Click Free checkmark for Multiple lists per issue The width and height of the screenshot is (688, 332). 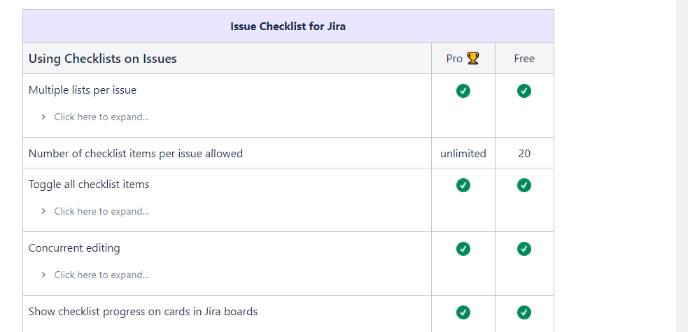[524, 91]
